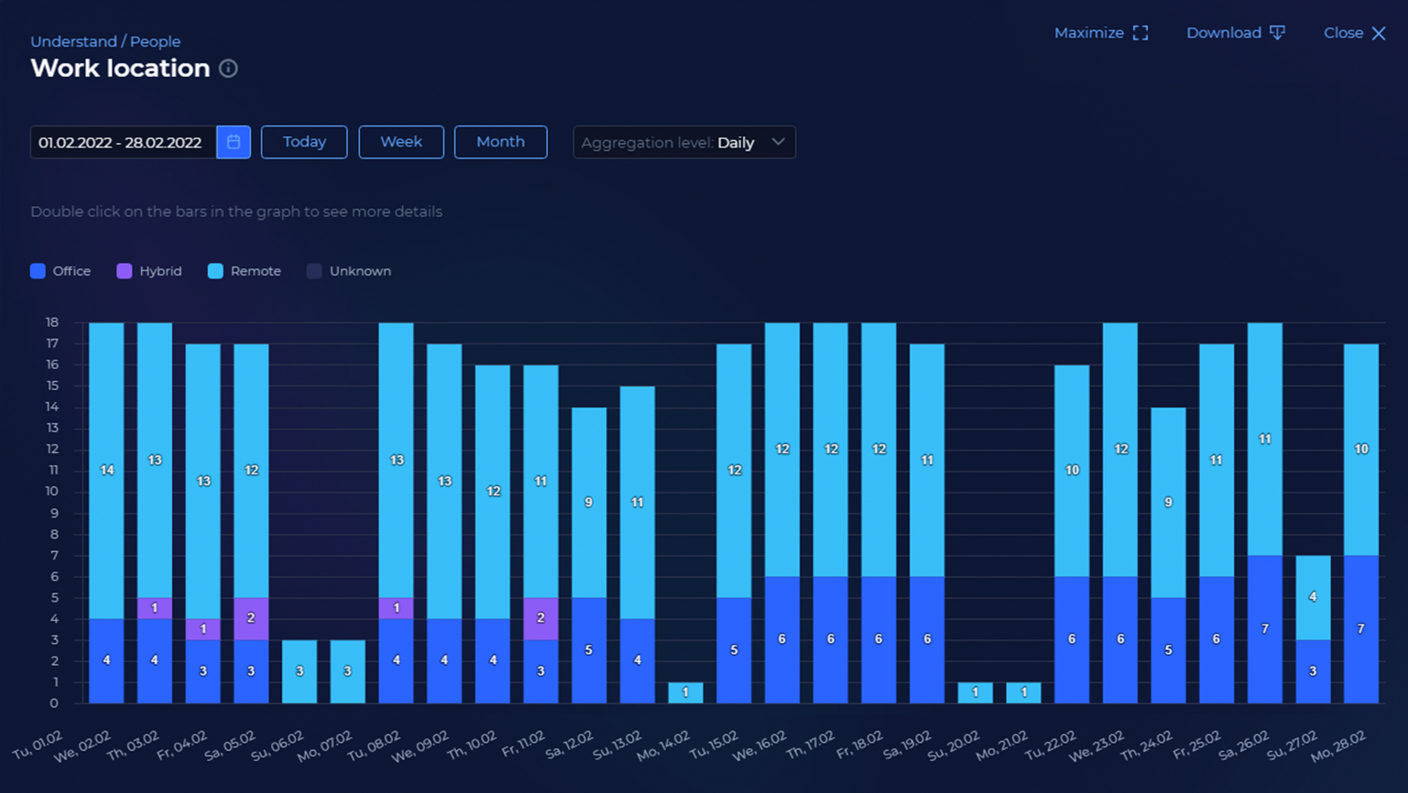Toggle the Unknown legend series
This screenshot has height=793, width=1408.
(x=349, y=271)
